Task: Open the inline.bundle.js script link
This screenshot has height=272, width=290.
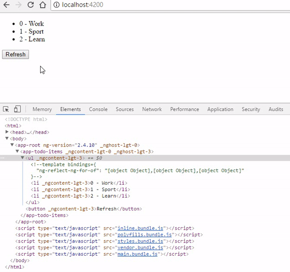Action: point(140,228)
